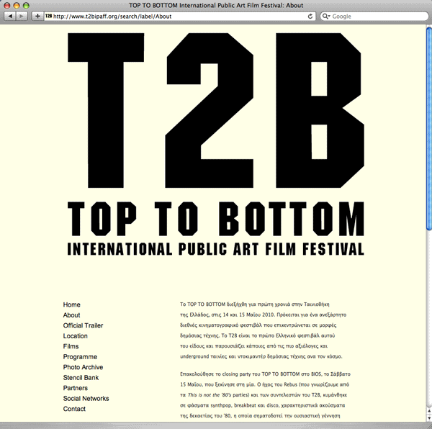Go to the Location page link
Viewport: 432px width, 429px height.
[75, 336]
